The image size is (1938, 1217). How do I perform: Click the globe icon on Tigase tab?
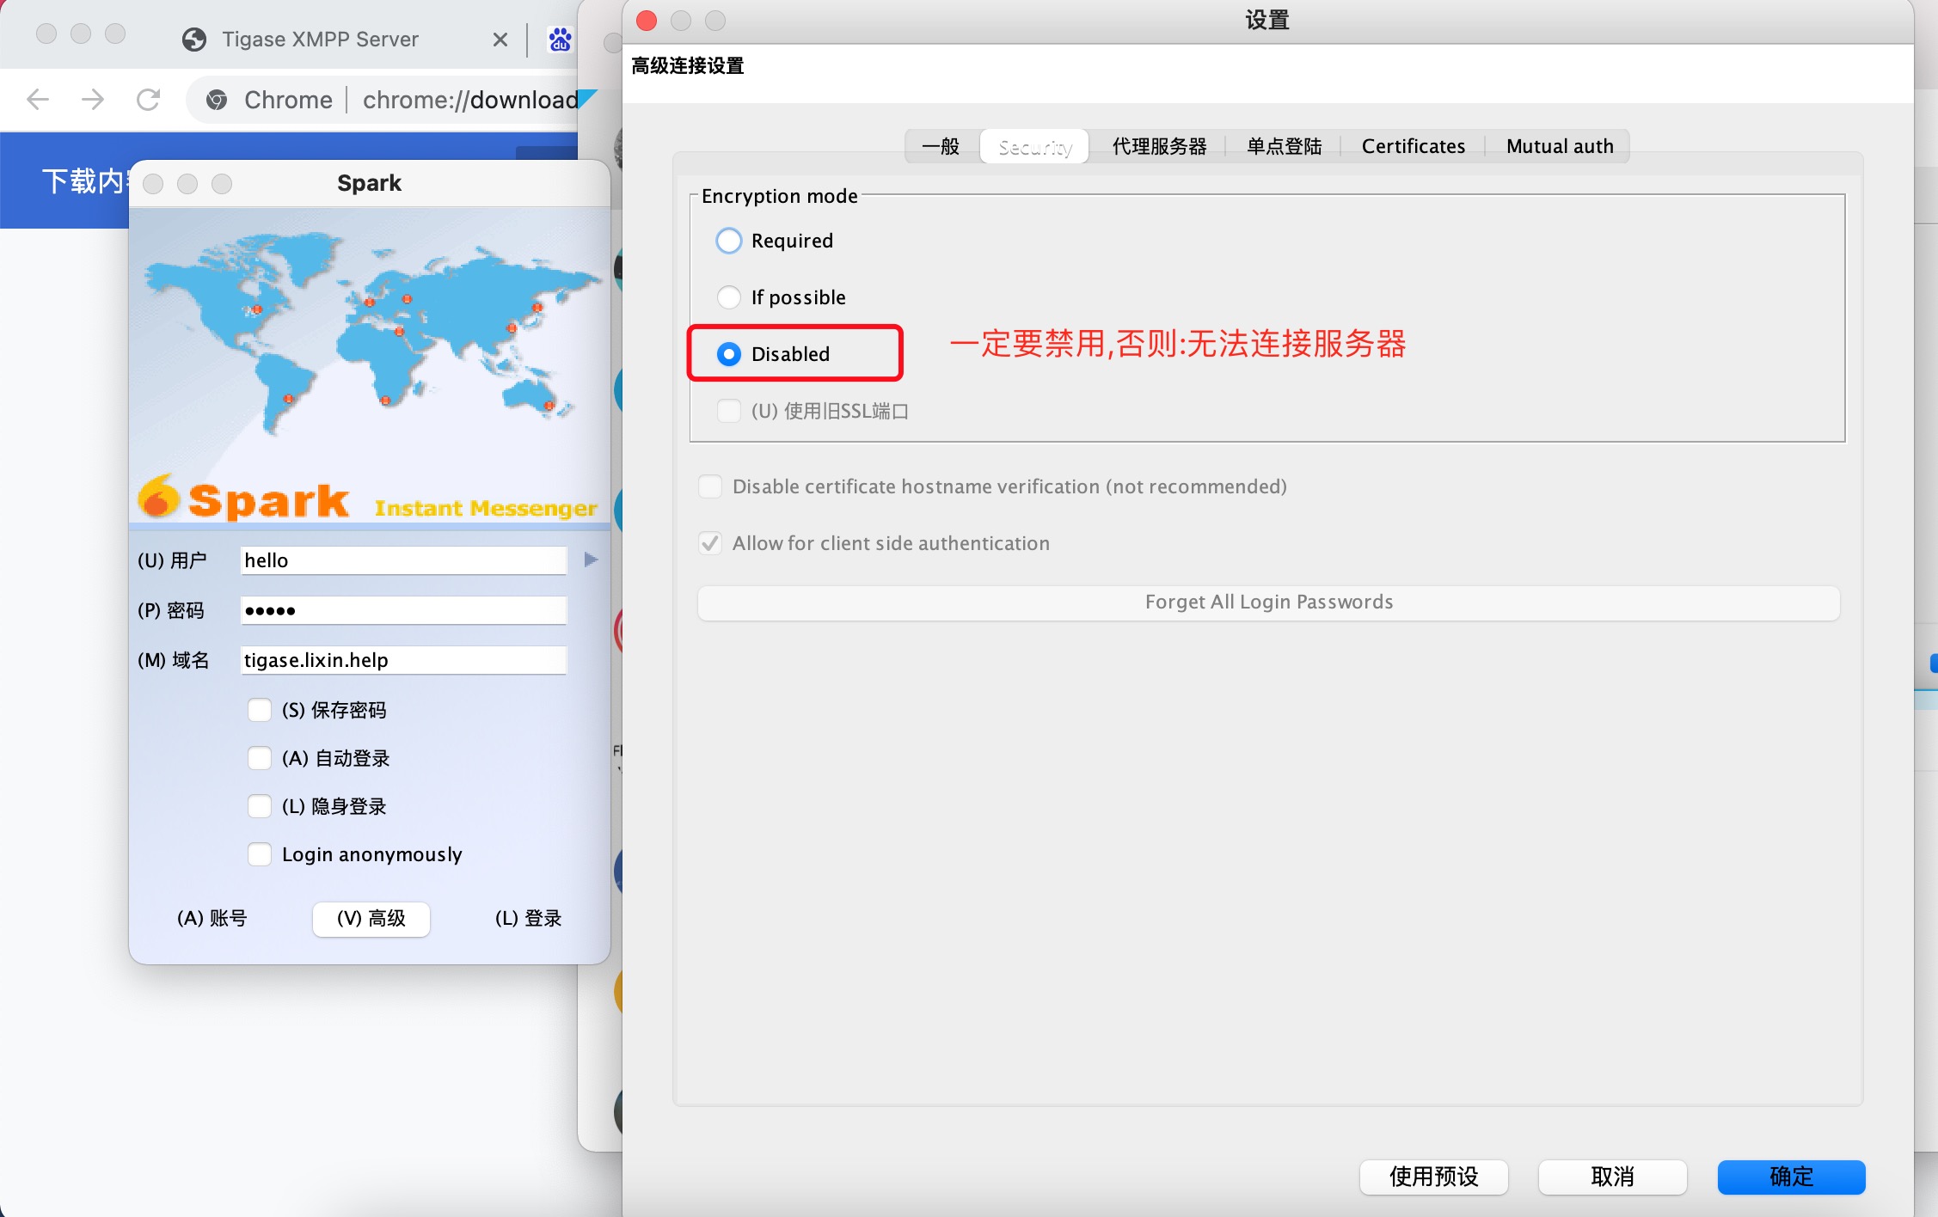point(195,40)
